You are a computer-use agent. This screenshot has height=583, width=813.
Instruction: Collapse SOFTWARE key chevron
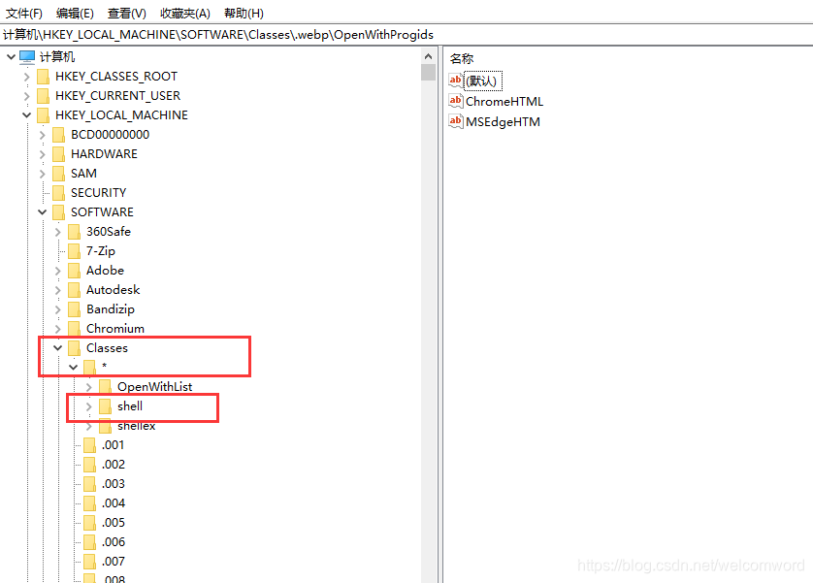coord(42,211)
